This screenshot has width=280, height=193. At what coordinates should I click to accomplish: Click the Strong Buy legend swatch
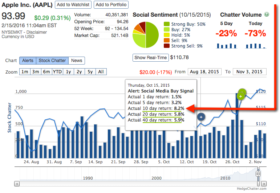pyautogui.click(x=166, y=24)
